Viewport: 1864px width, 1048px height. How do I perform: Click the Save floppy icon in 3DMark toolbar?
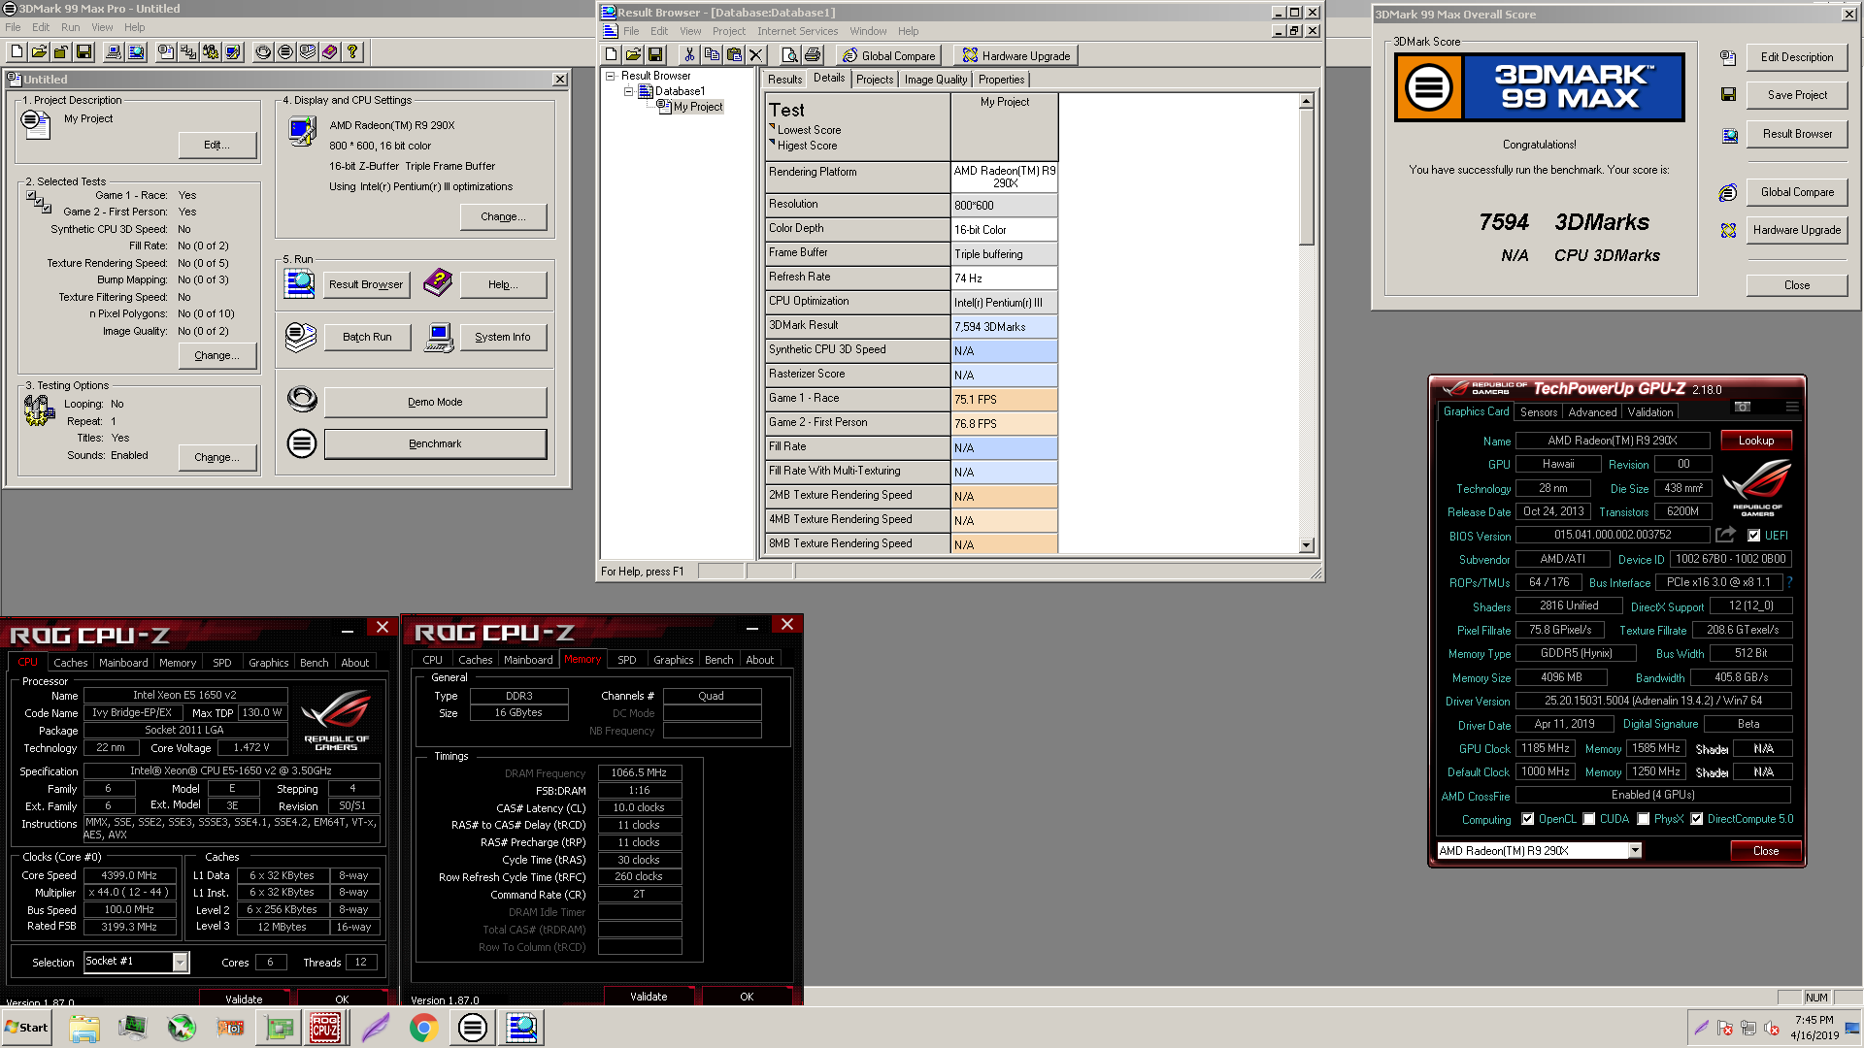[83, 52]
